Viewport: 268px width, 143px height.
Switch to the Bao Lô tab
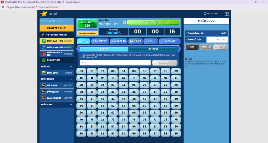83,41
